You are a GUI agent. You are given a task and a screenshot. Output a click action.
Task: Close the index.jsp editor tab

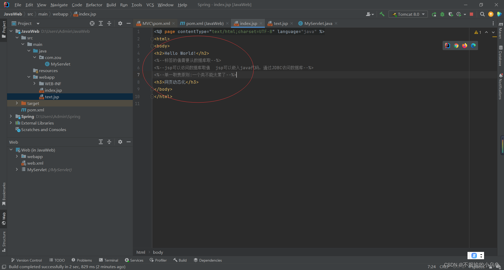pos(261,23)
